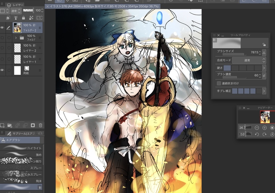275x193 pixels.
Task: Enable the 連続吹き付け checkbox
Action: 219,83
